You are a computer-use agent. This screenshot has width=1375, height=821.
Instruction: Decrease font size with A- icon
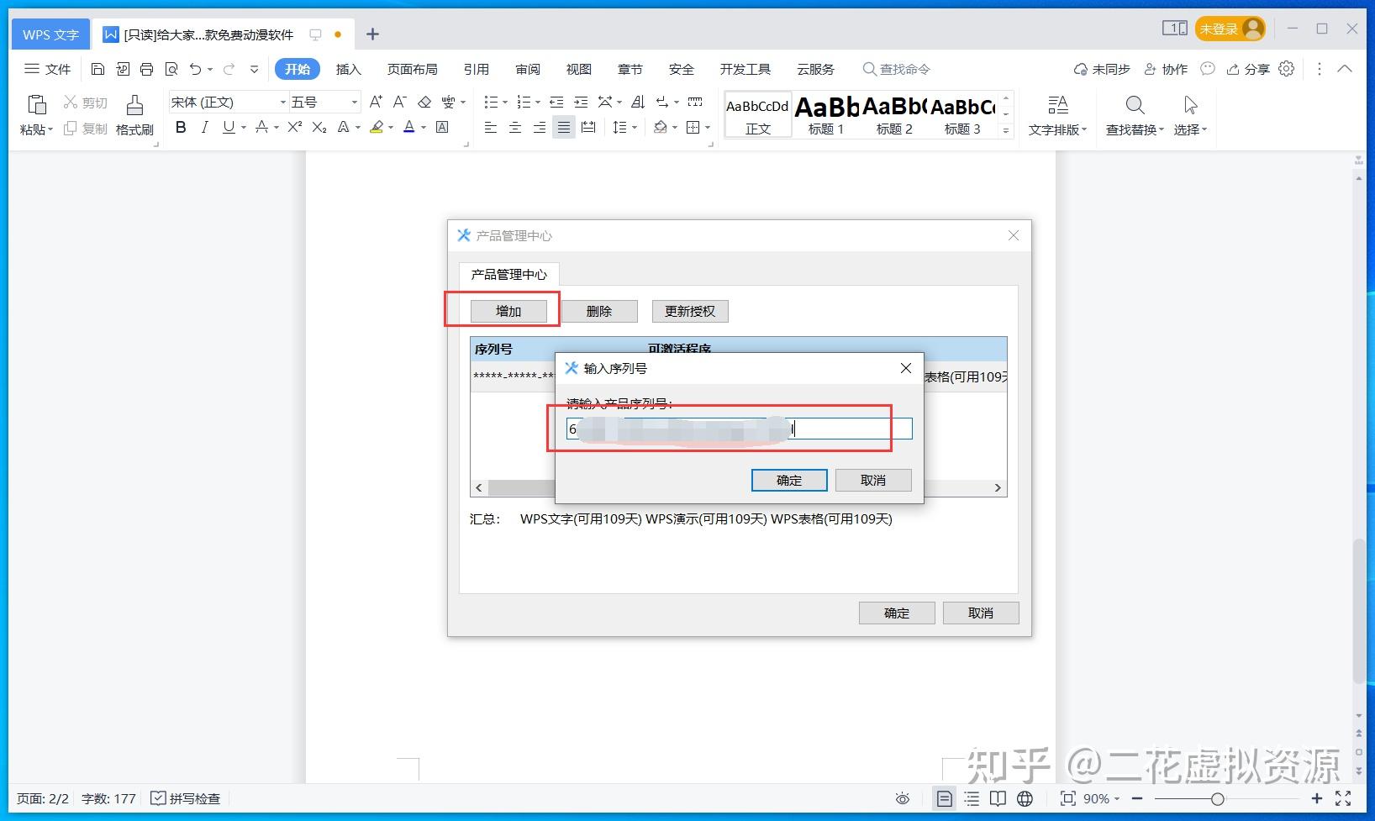(x=400, y=102)
